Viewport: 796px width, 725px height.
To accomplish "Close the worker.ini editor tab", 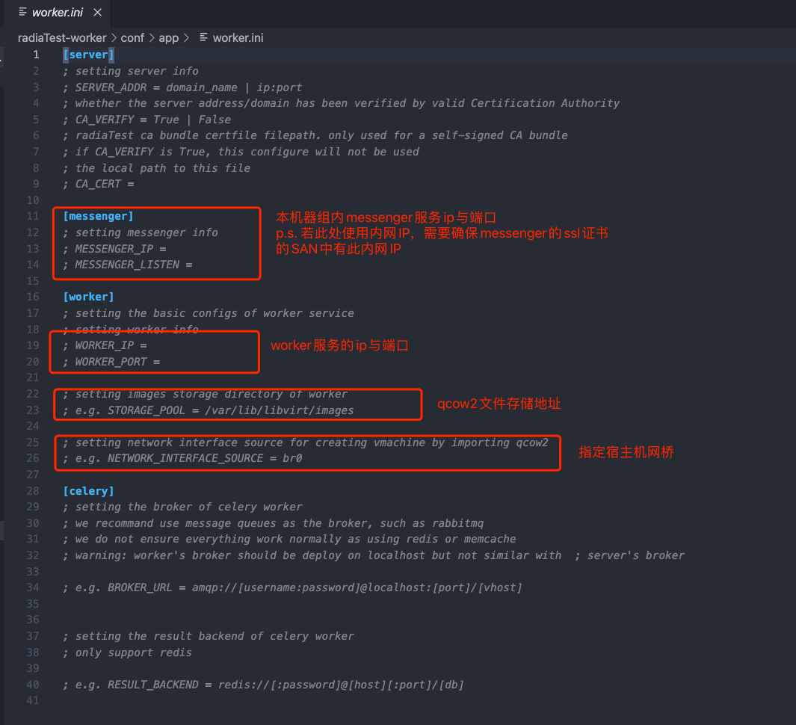I will click(96, 13).
